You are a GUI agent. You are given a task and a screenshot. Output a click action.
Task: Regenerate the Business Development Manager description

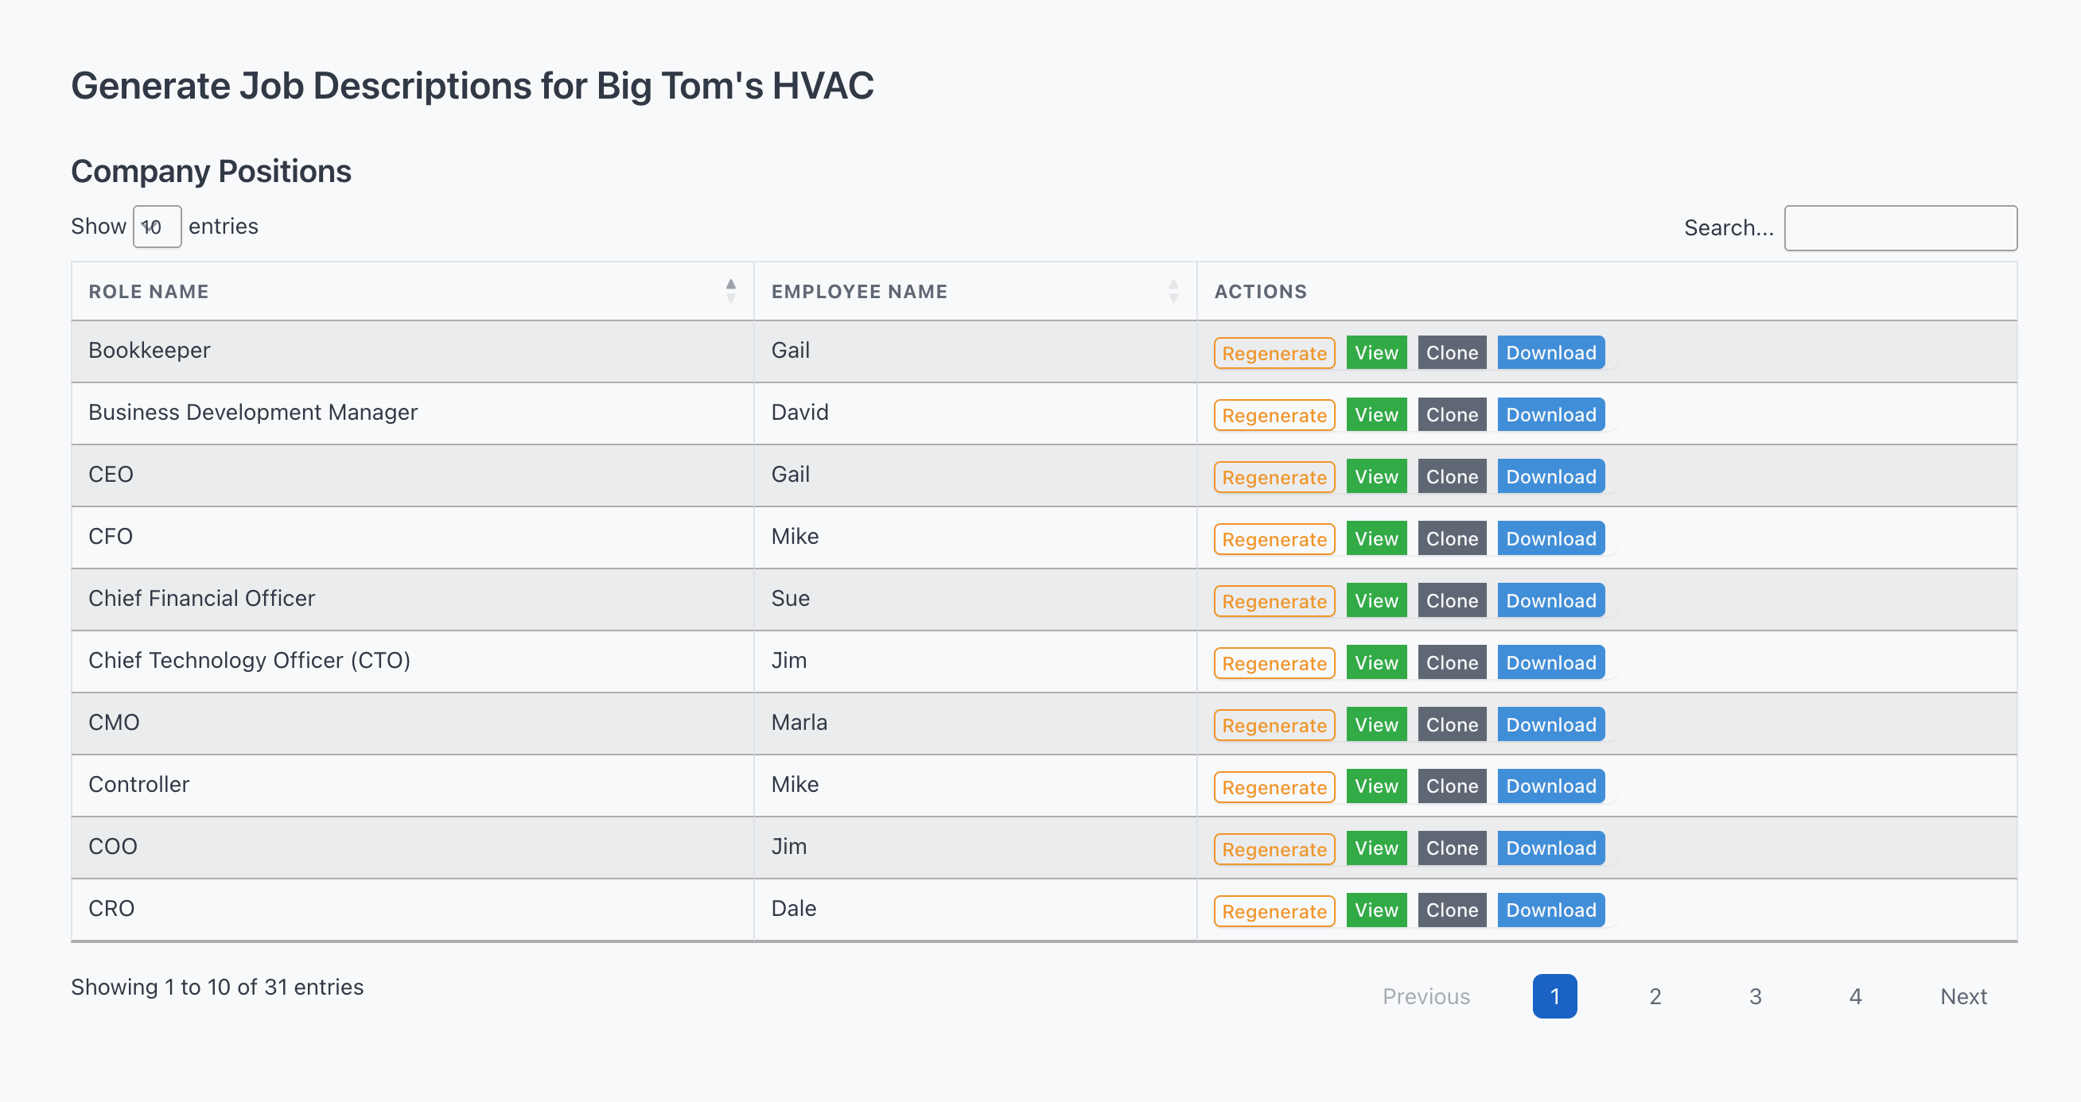[1274, 415]
